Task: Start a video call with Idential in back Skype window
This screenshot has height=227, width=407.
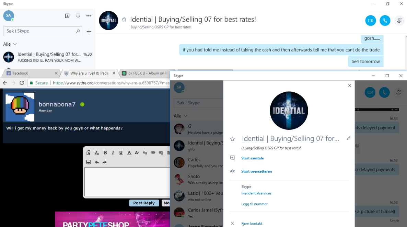Action: point(370,21)
